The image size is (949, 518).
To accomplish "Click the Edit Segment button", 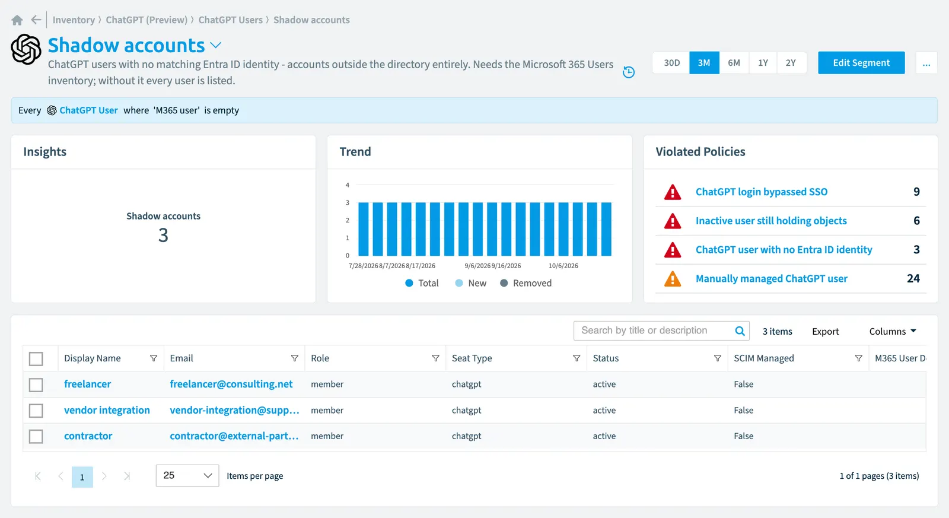I will click(861, 63).
